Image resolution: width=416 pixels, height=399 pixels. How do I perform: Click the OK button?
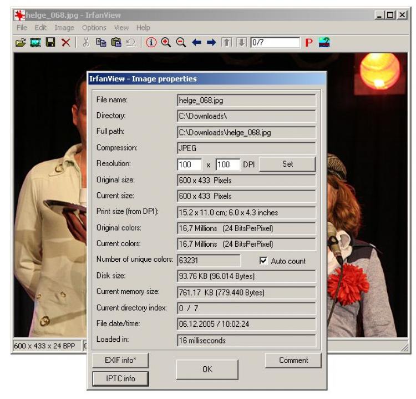[x=207, y=369]
